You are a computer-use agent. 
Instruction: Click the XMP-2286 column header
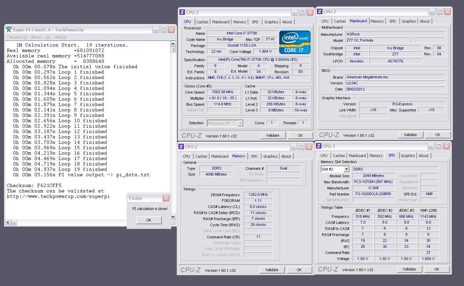click(x=429, y=210)
